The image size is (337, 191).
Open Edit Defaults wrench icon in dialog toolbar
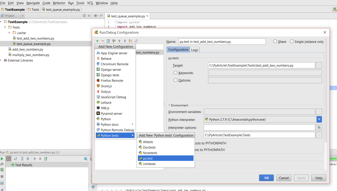click(x=114, y=41)
